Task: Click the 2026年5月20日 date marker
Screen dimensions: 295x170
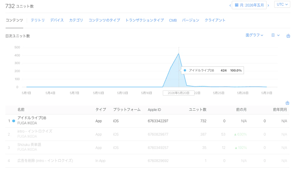Action: [179, 93]
